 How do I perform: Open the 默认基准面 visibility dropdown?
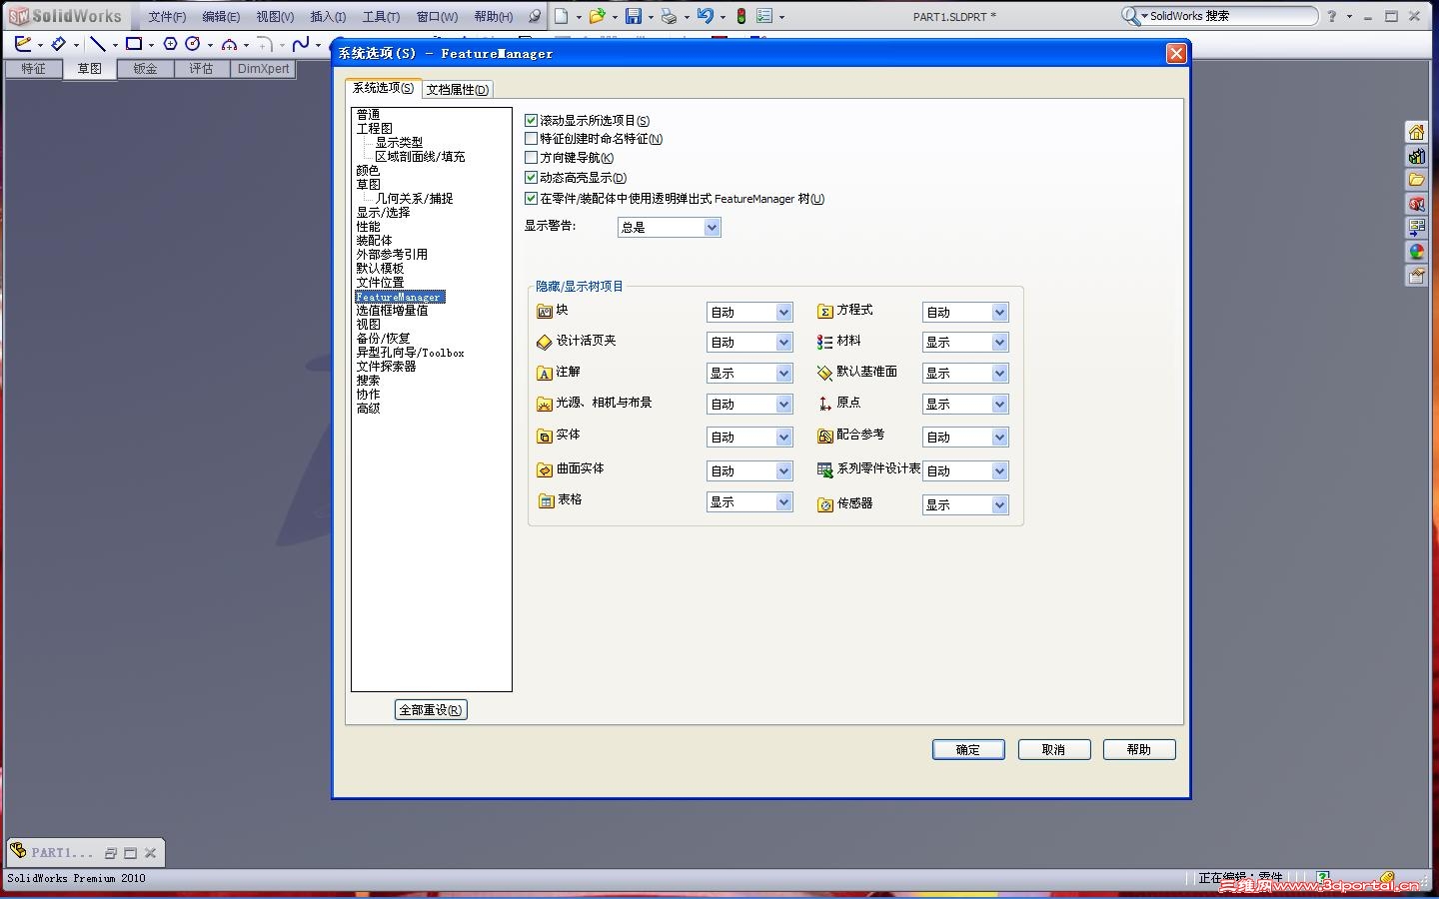965,373
